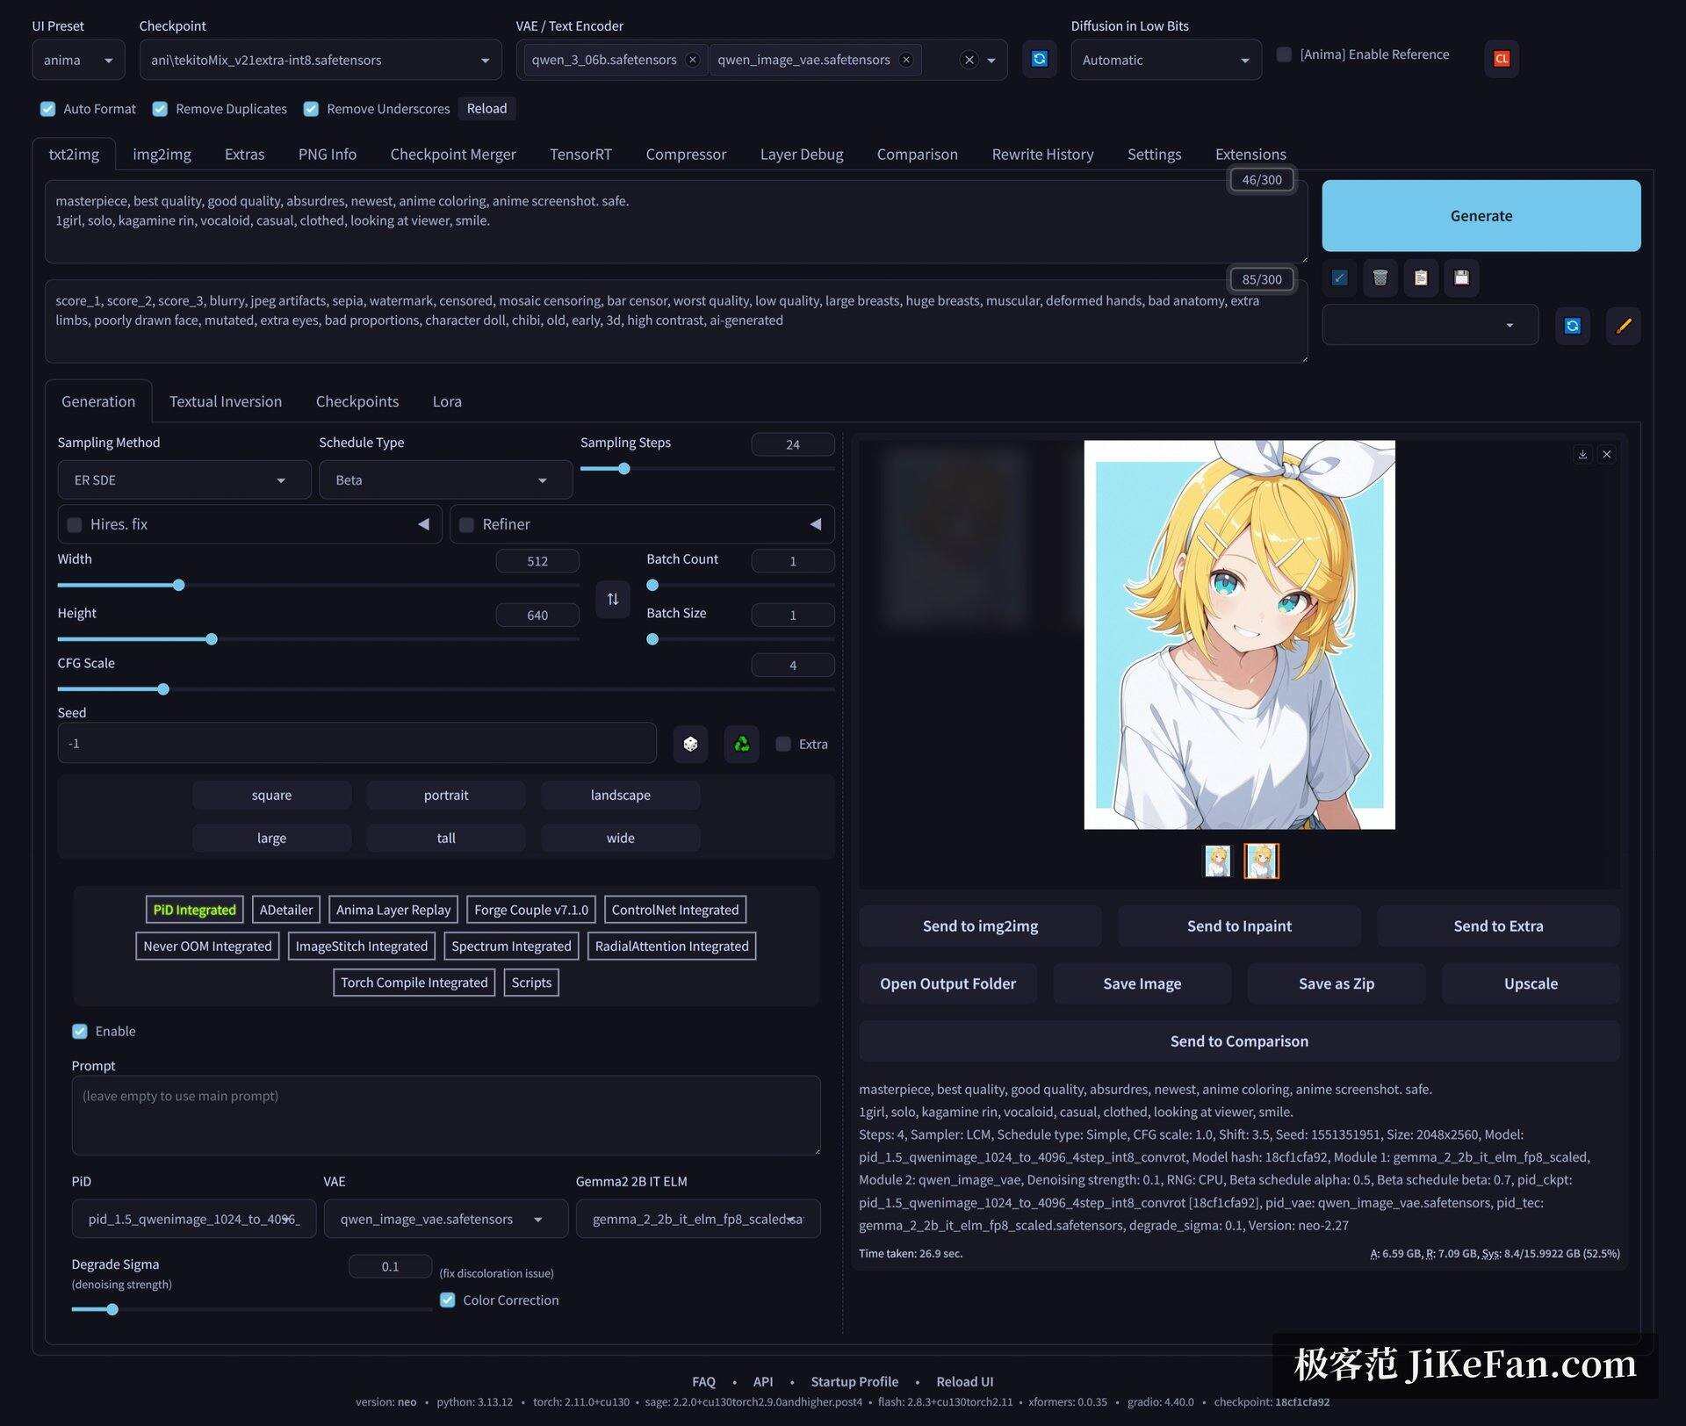
Task: Adjust the CFG Scale slider
Action: click(x=446, y=689)
